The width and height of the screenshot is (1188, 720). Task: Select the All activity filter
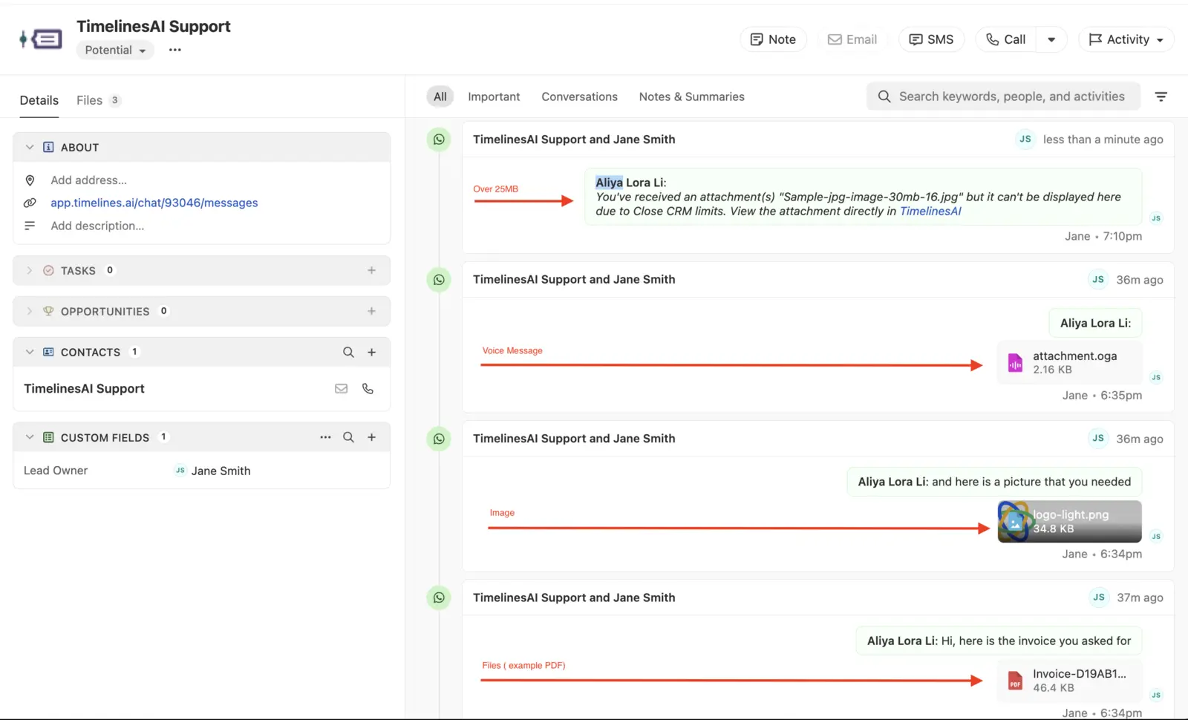pyautogui.click(x=440, y=96)
